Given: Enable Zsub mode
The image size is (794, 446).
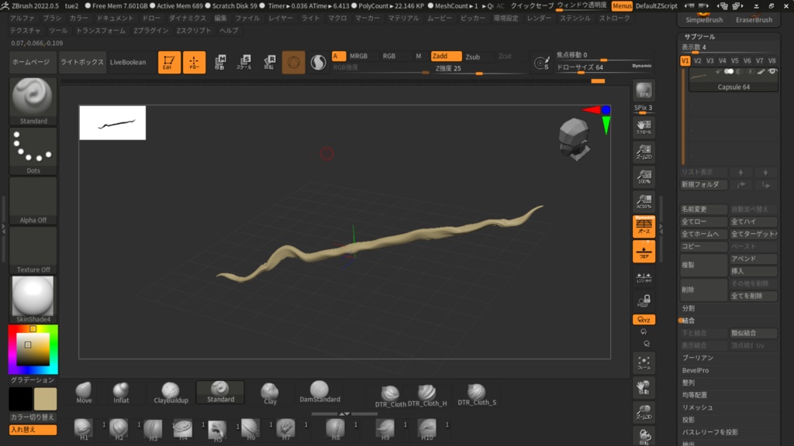Looking at the screenshot, I should (473, 57).
